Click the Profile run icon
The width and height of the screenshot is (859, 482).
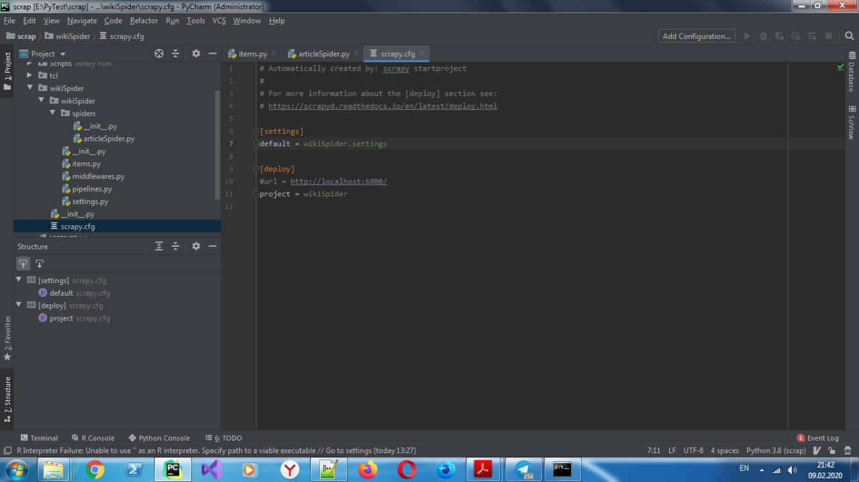[x=796, y=36]
